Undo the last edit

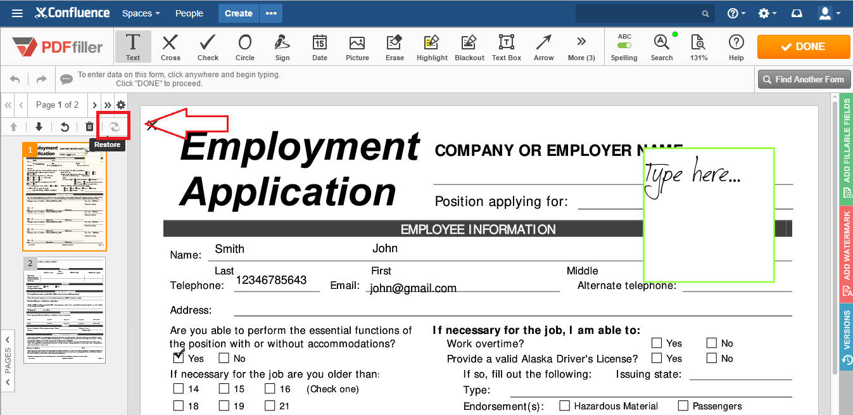tap(15, 79)
